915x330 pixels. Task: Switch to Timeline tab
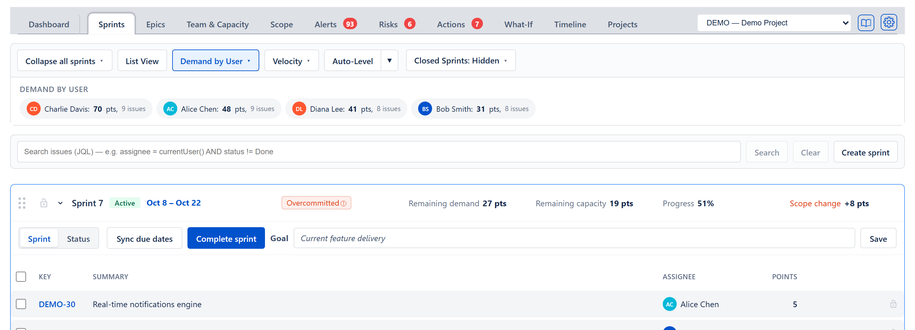coord(570,24)
